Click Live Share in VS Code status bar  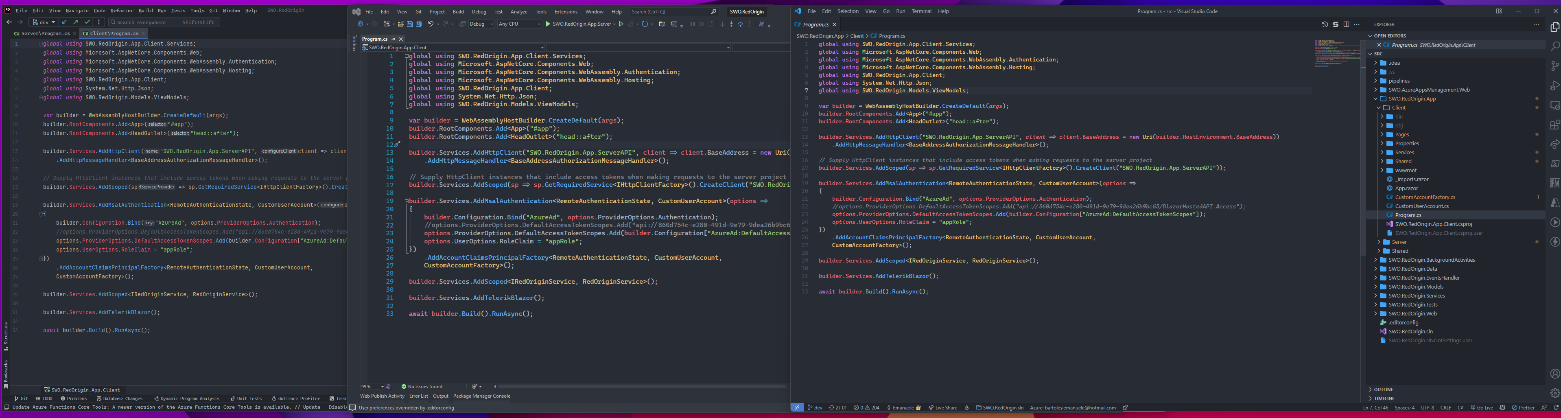click(x=943, y=408)
